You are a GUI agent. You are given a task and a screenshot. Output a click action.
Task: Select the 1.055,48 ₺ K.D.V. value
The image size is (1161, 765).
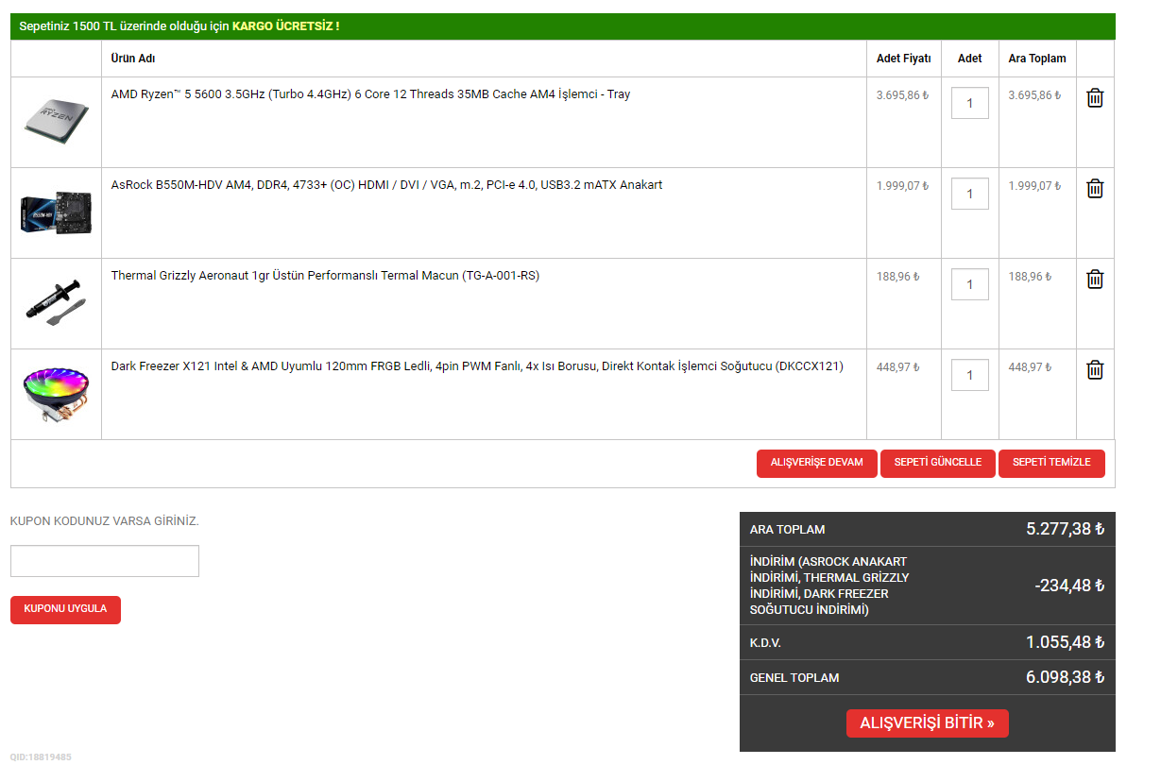1066,642
